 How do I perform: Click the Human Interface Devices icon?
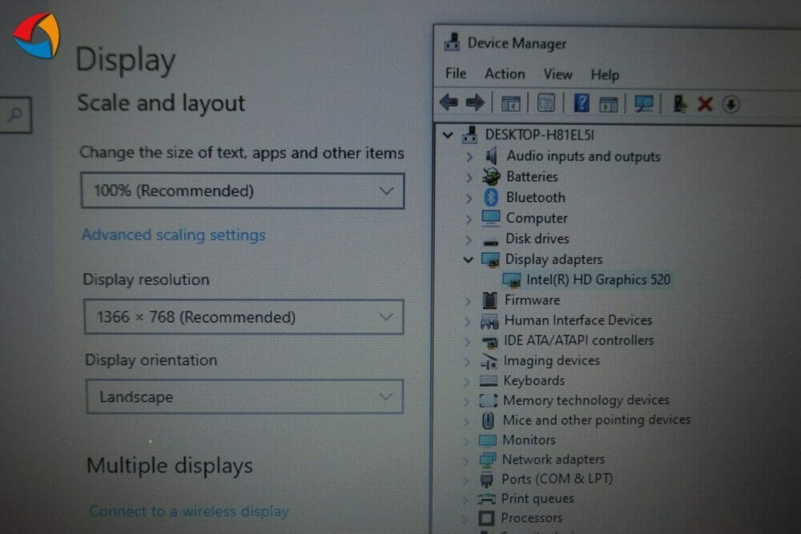(x=489, y=321)
